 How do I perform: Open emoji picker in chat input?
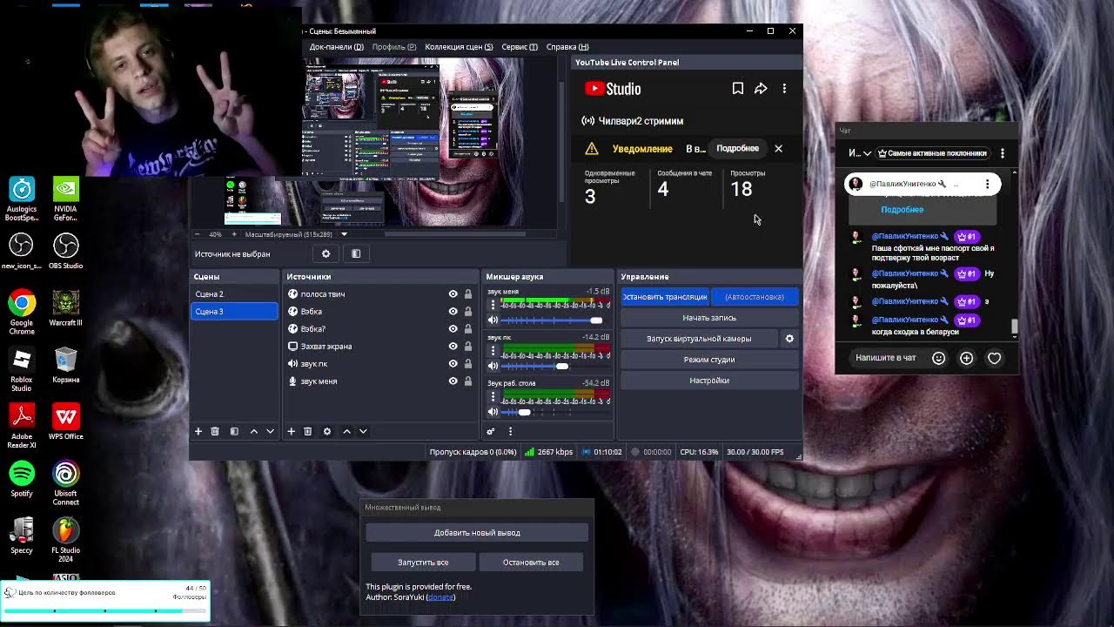tap(938, 358)
